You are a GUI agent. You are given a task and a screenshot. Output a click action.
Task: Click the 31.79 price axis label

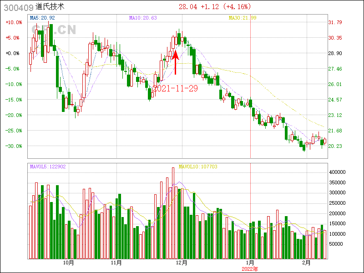point(335,22)
